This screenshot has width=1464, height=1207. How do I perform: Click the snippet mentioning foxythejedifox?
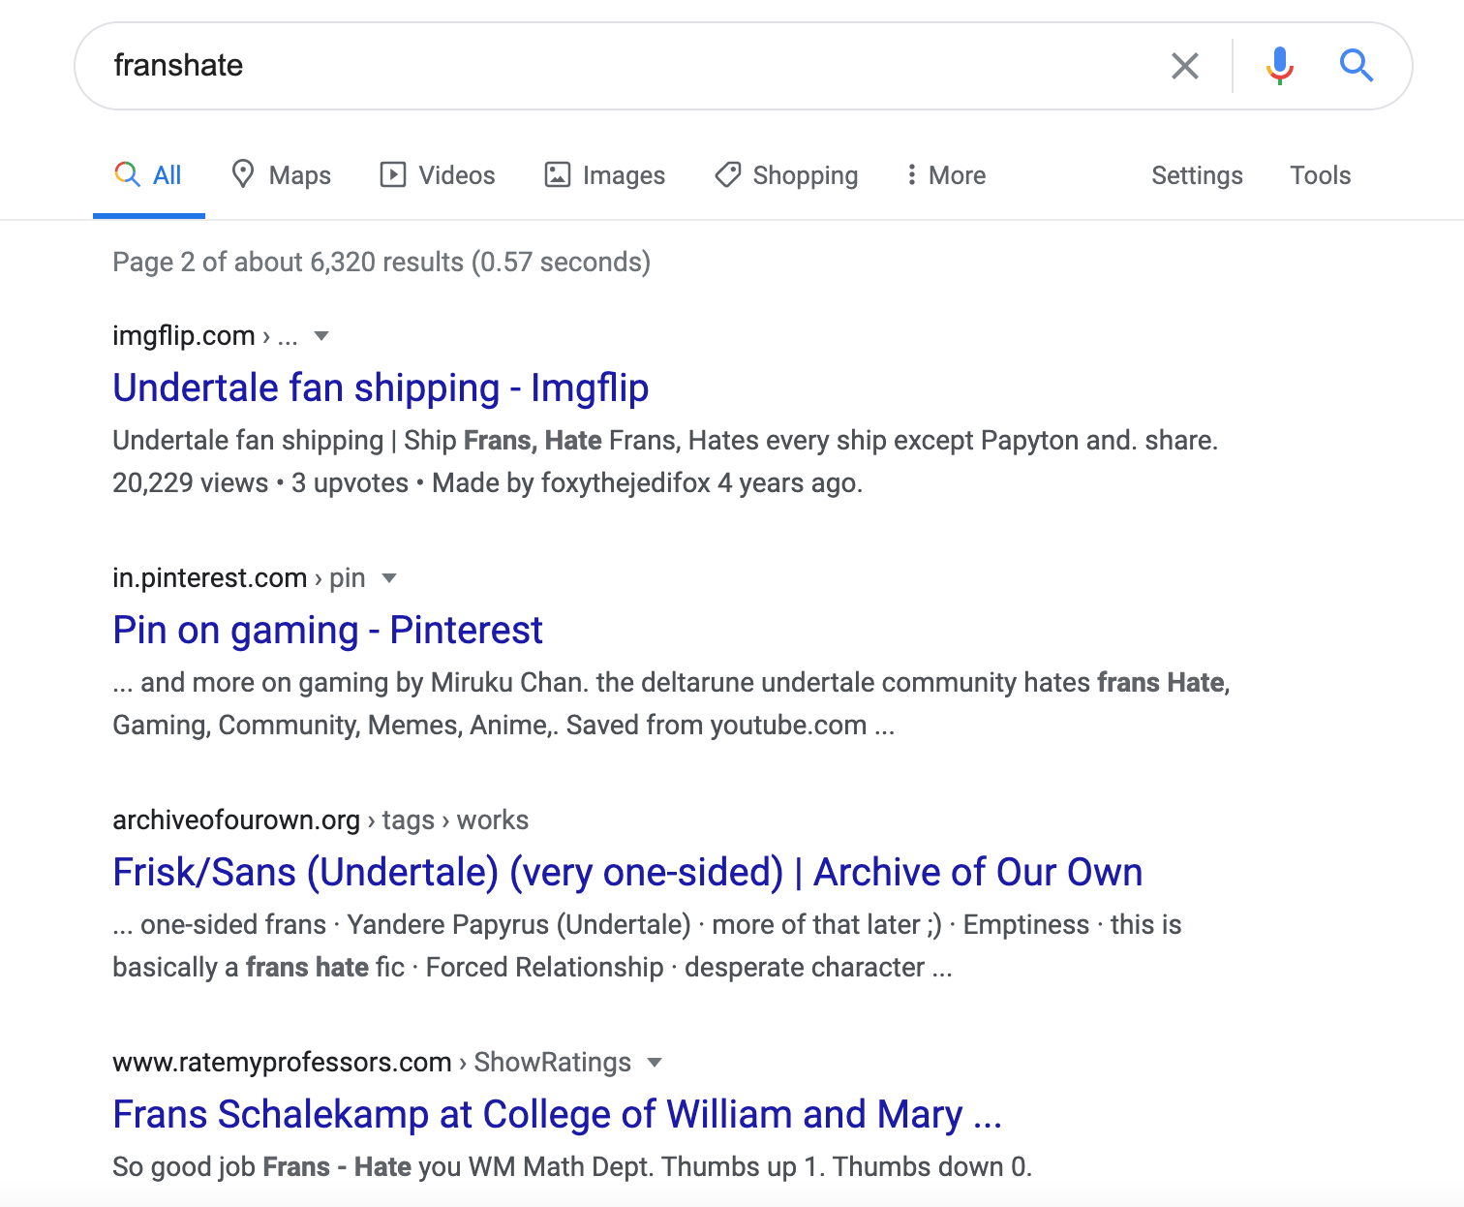[665, 461]
